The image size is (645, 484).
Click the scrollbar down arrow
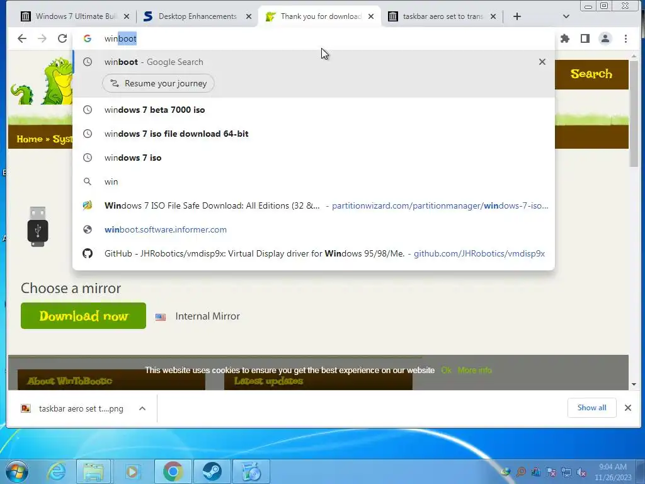(634, 384)
